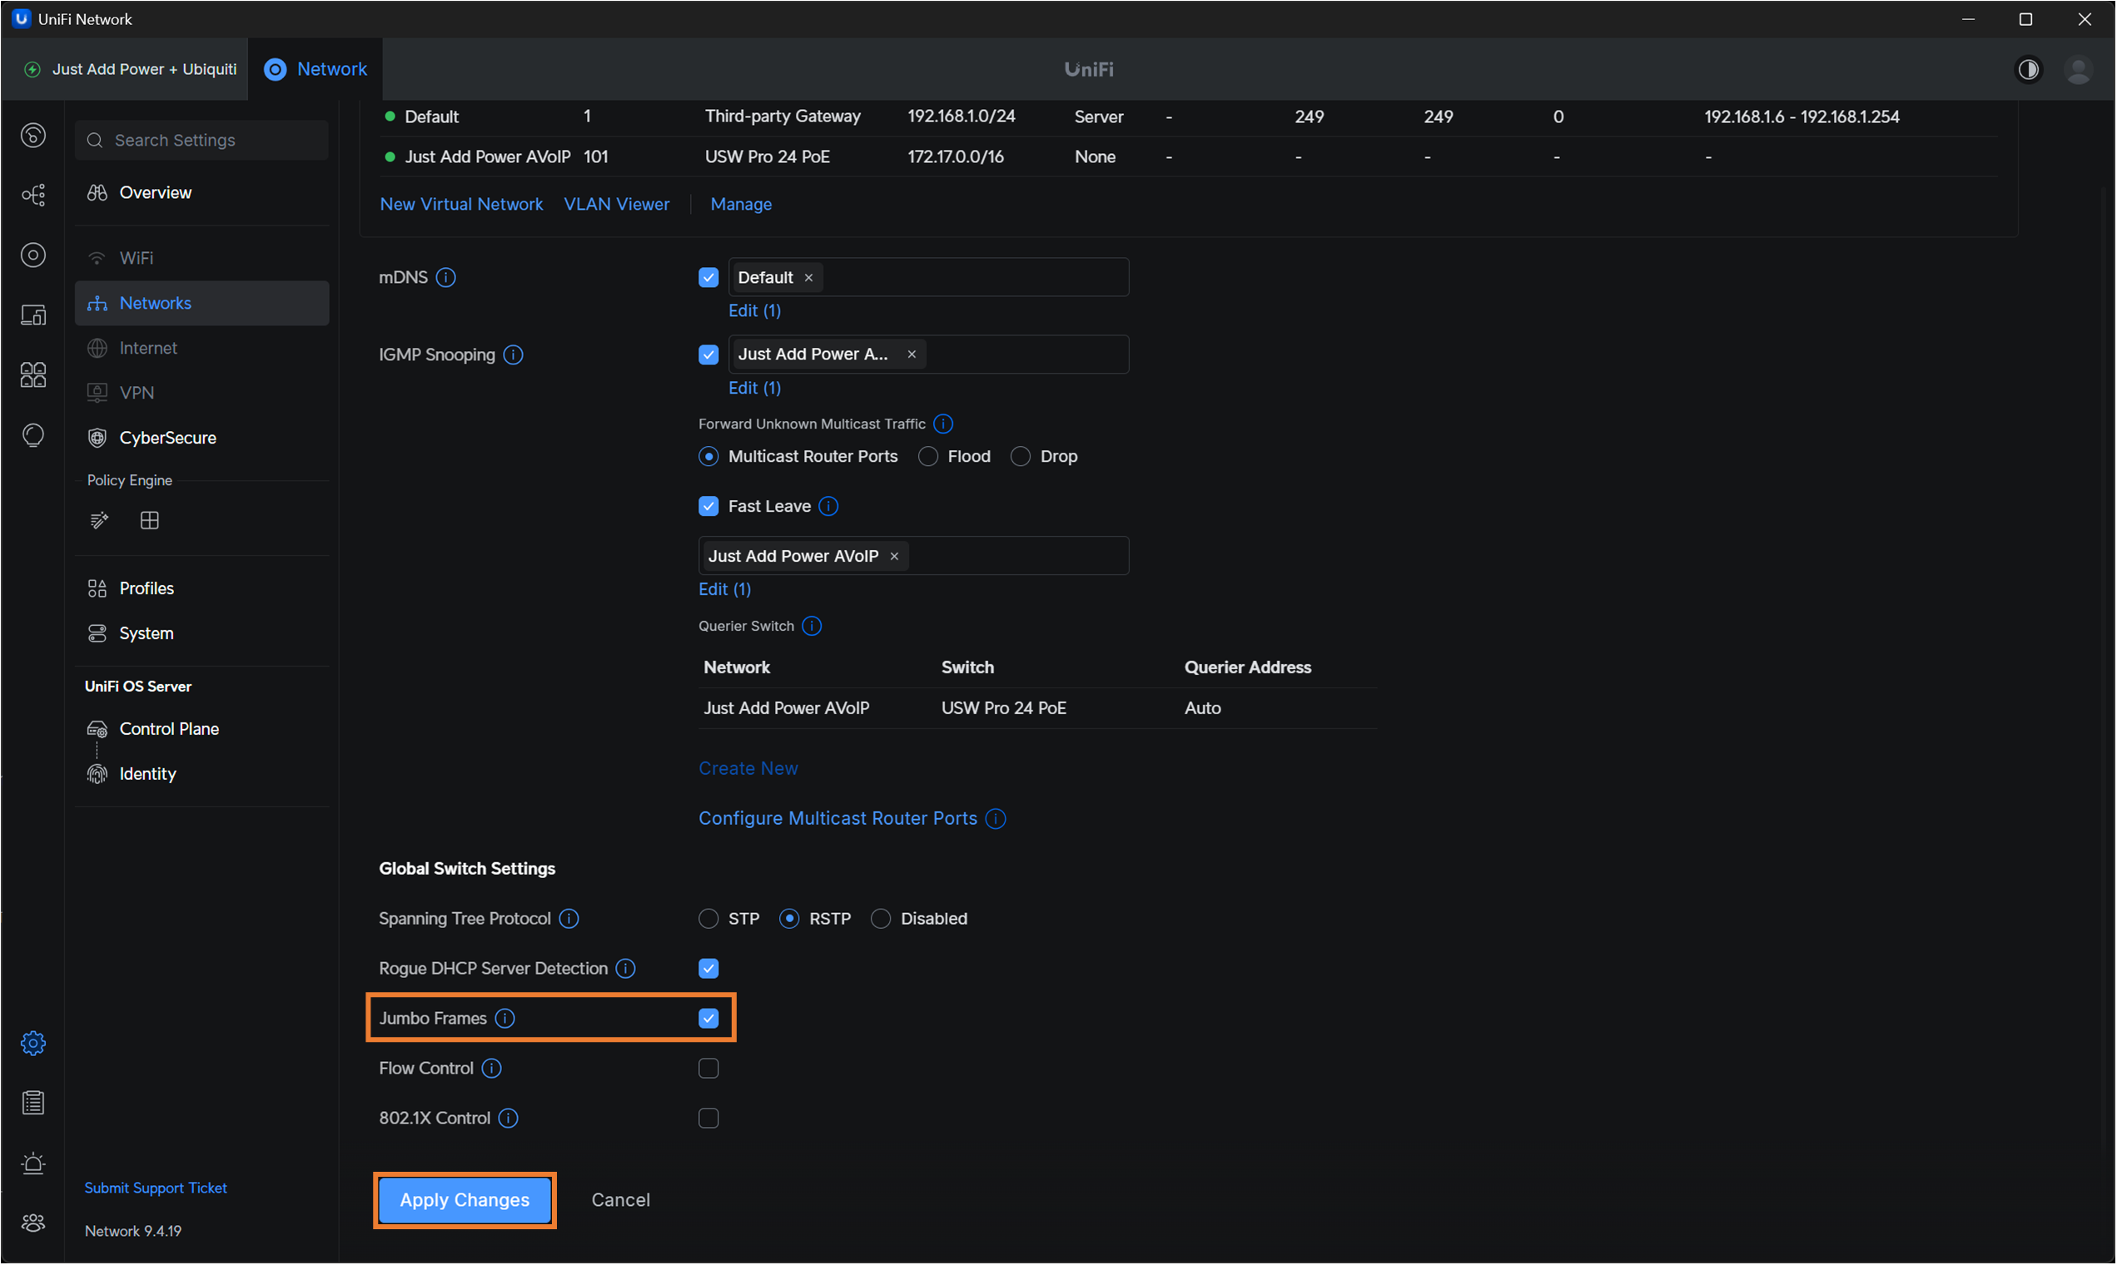Select the STP radio button

coord(708,918)
